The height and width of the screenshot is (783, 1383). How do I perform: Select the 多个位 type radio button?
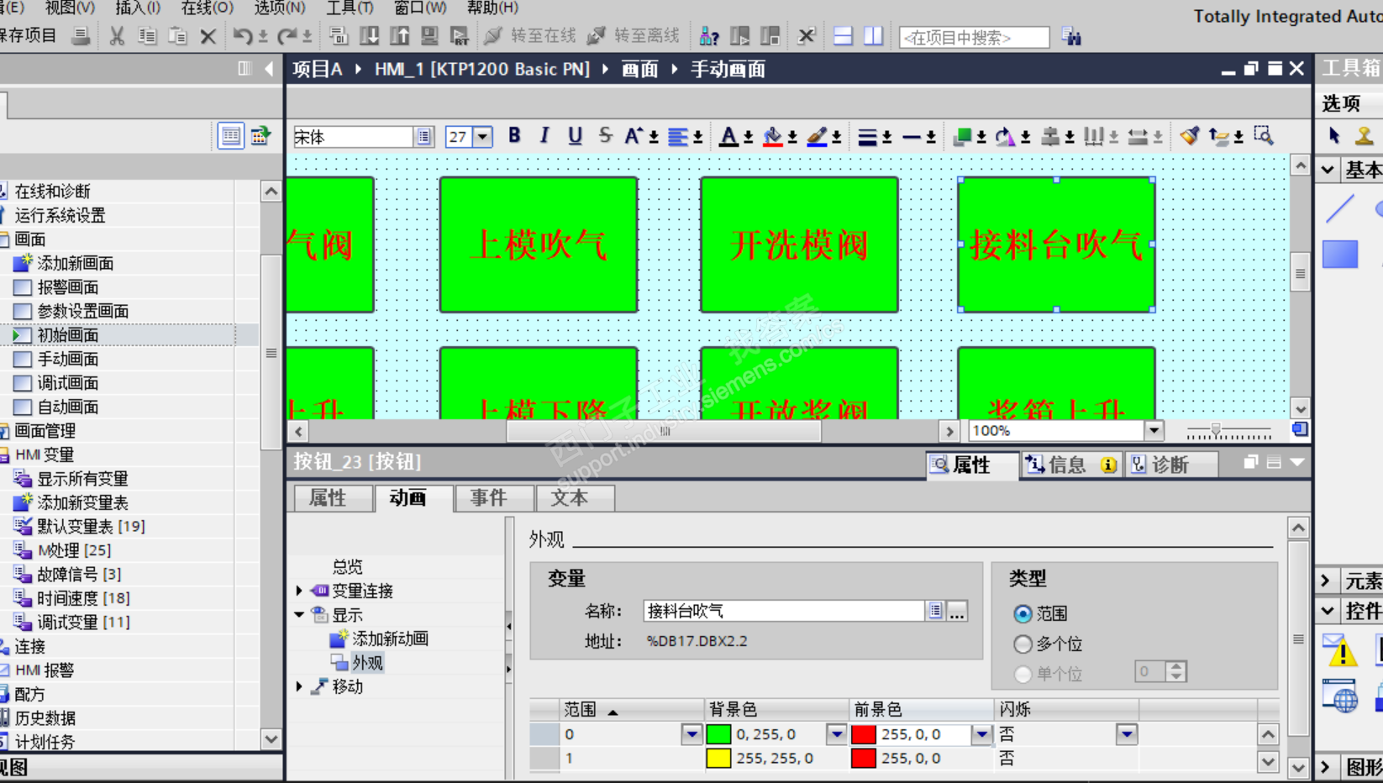coord(1023,644)
